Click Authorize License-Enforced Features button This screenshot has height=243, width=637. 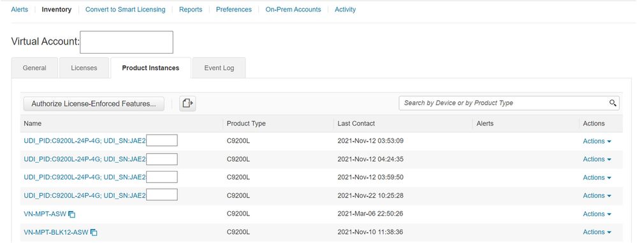tap(94, 103)
